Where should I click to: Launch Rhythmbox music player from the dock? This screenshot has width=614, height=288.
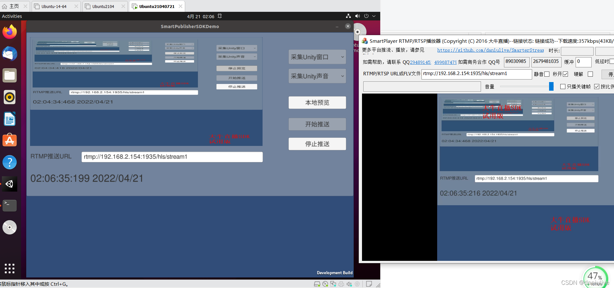(10, 97)
